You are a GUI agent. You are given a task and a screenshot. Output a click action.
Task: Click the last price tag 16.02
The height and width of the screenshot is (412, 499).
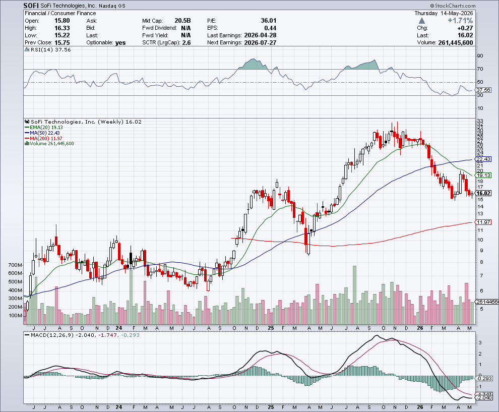pyautogui.click(x=483, y=193)
